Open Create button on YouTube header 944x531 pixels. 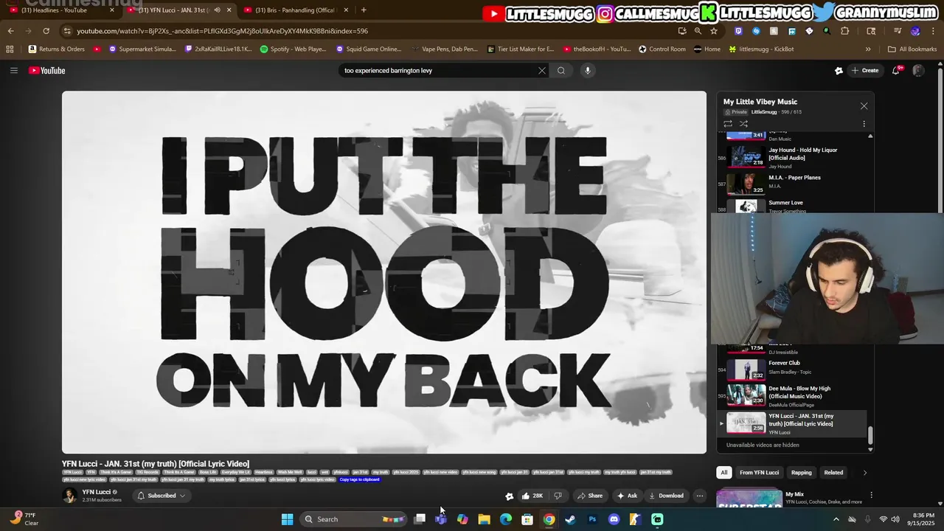click(864, 70)
